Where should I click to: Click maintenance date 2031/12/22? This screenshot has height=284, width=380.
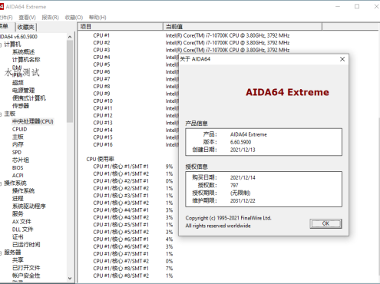click(243, 201)
